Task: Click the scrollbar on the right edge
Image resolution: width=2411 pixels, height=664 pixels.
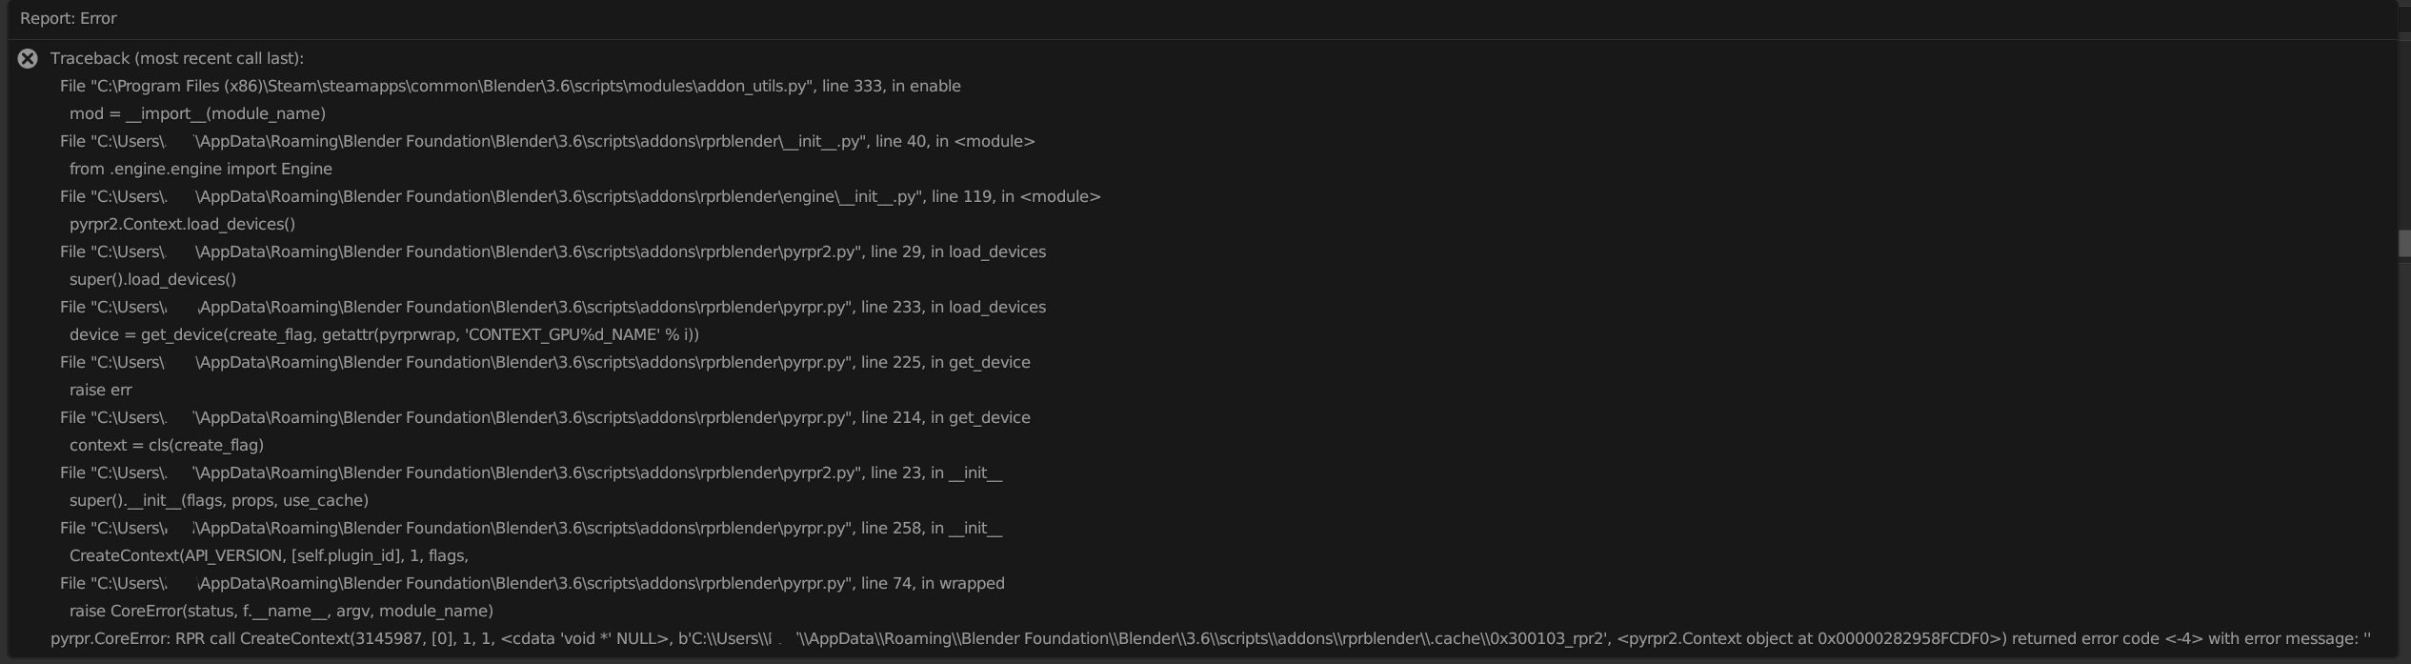Action: pyautogui.click(x=2403, y=243)
